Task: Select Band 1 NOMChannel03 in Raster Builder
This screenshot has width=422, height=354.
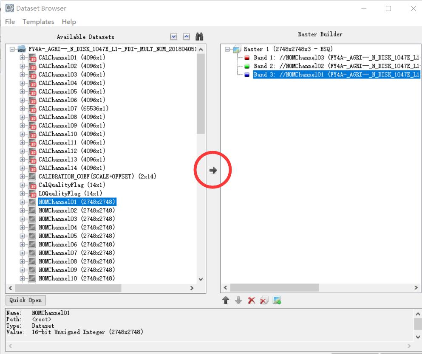Action: (x=337, y=58)
